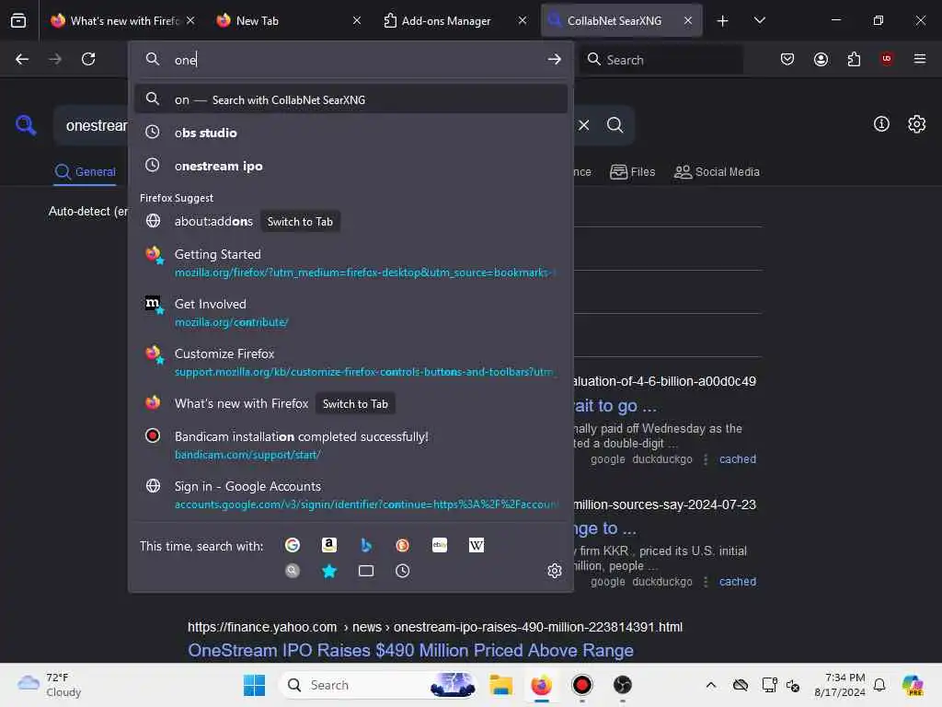
Task: Show hidden system tray icons
Action: (711, 685)
